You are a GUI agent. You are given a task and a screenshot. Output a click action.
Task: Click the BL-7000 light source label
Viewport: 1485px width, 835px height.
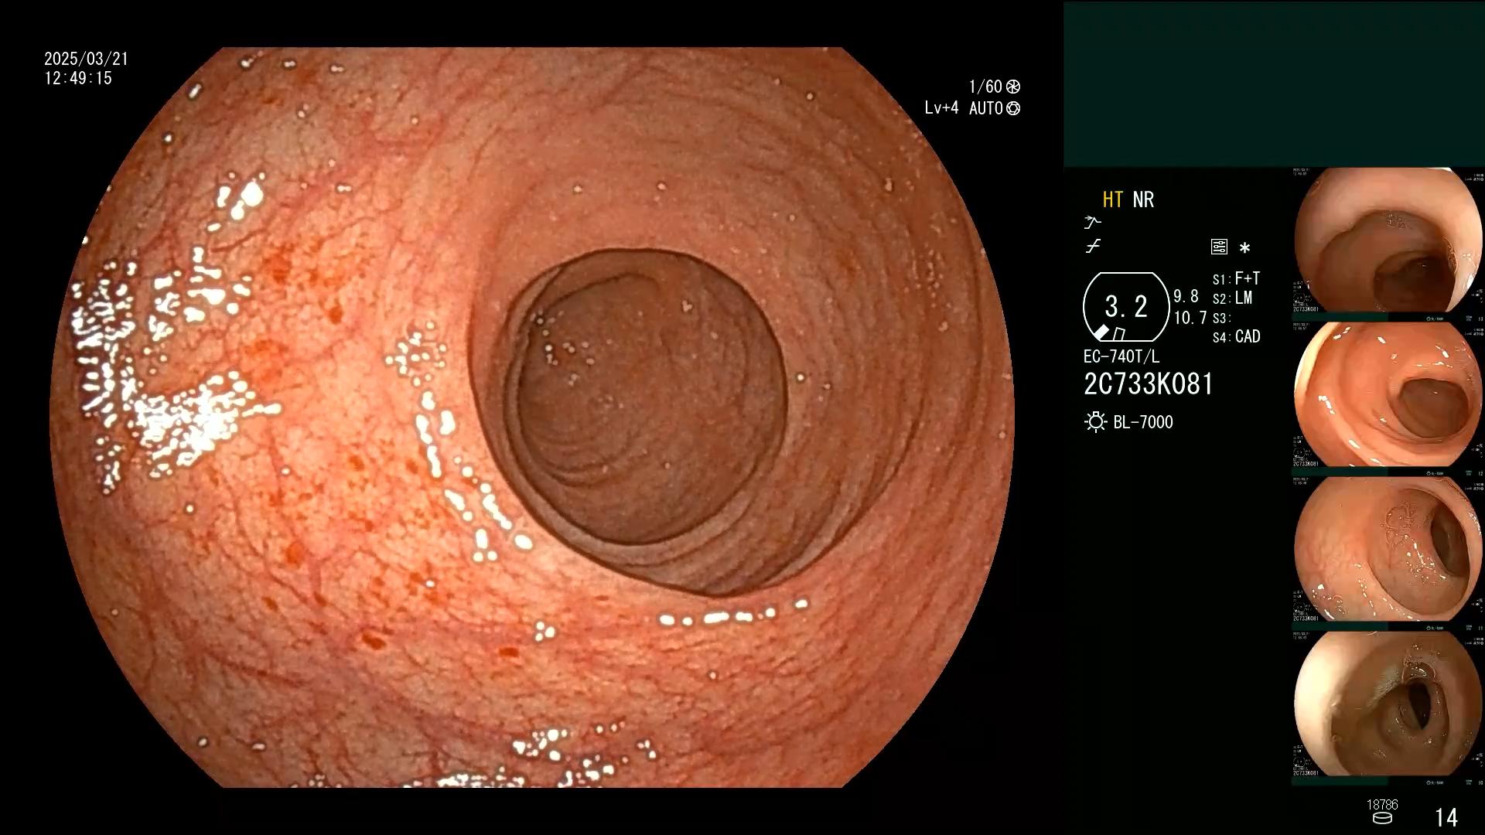click(x=1142, y=422)
